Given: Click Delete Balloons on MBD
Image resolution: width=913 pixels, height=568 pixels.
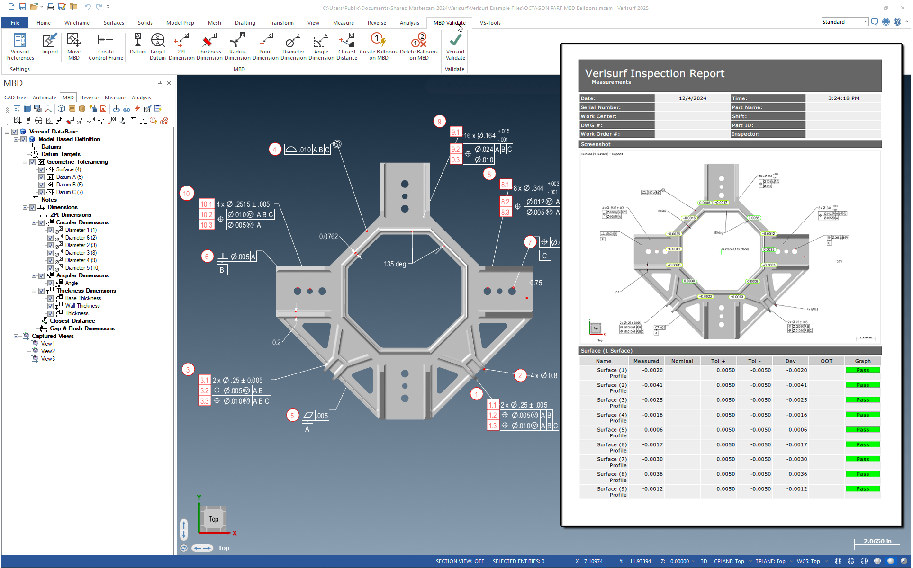Looking at the screenshot, I should (x=419, y=46).
